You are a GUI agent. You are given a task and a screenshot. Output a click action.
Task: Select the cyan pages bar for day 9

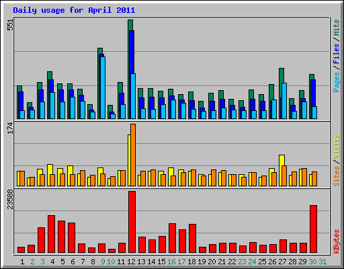103,87
